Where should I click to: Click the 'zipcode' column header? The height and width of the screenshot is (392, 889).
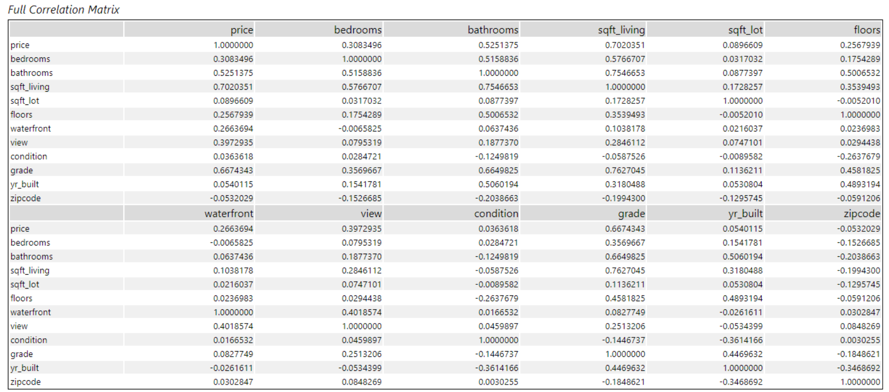861,213
